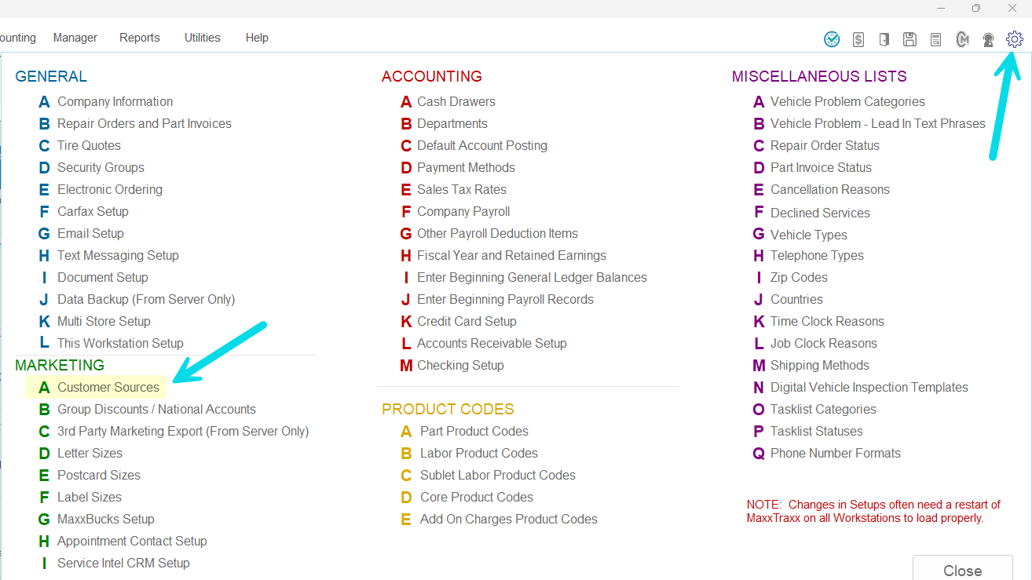The image size is (1032, 580).
Task: Click the clock checkmark icon in toolbar
Action: pos(832,39)
